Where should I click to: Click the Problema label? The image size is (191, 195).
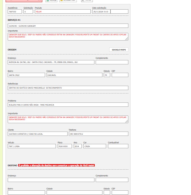(x=12, y=101)
